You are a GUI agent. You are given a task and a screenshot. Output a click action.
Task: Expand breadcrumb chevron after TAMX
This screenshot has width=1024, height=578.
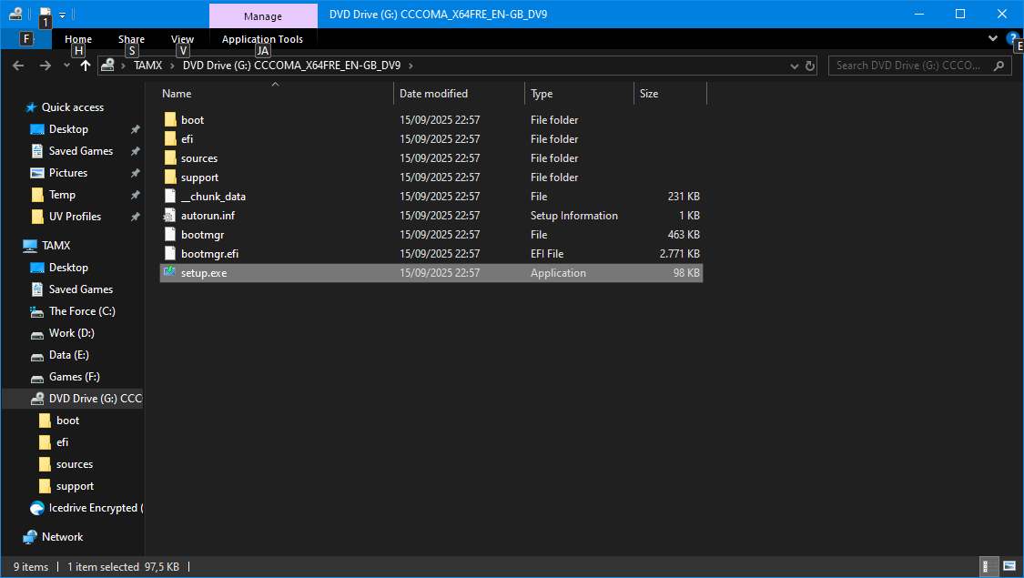coord(172,66)
